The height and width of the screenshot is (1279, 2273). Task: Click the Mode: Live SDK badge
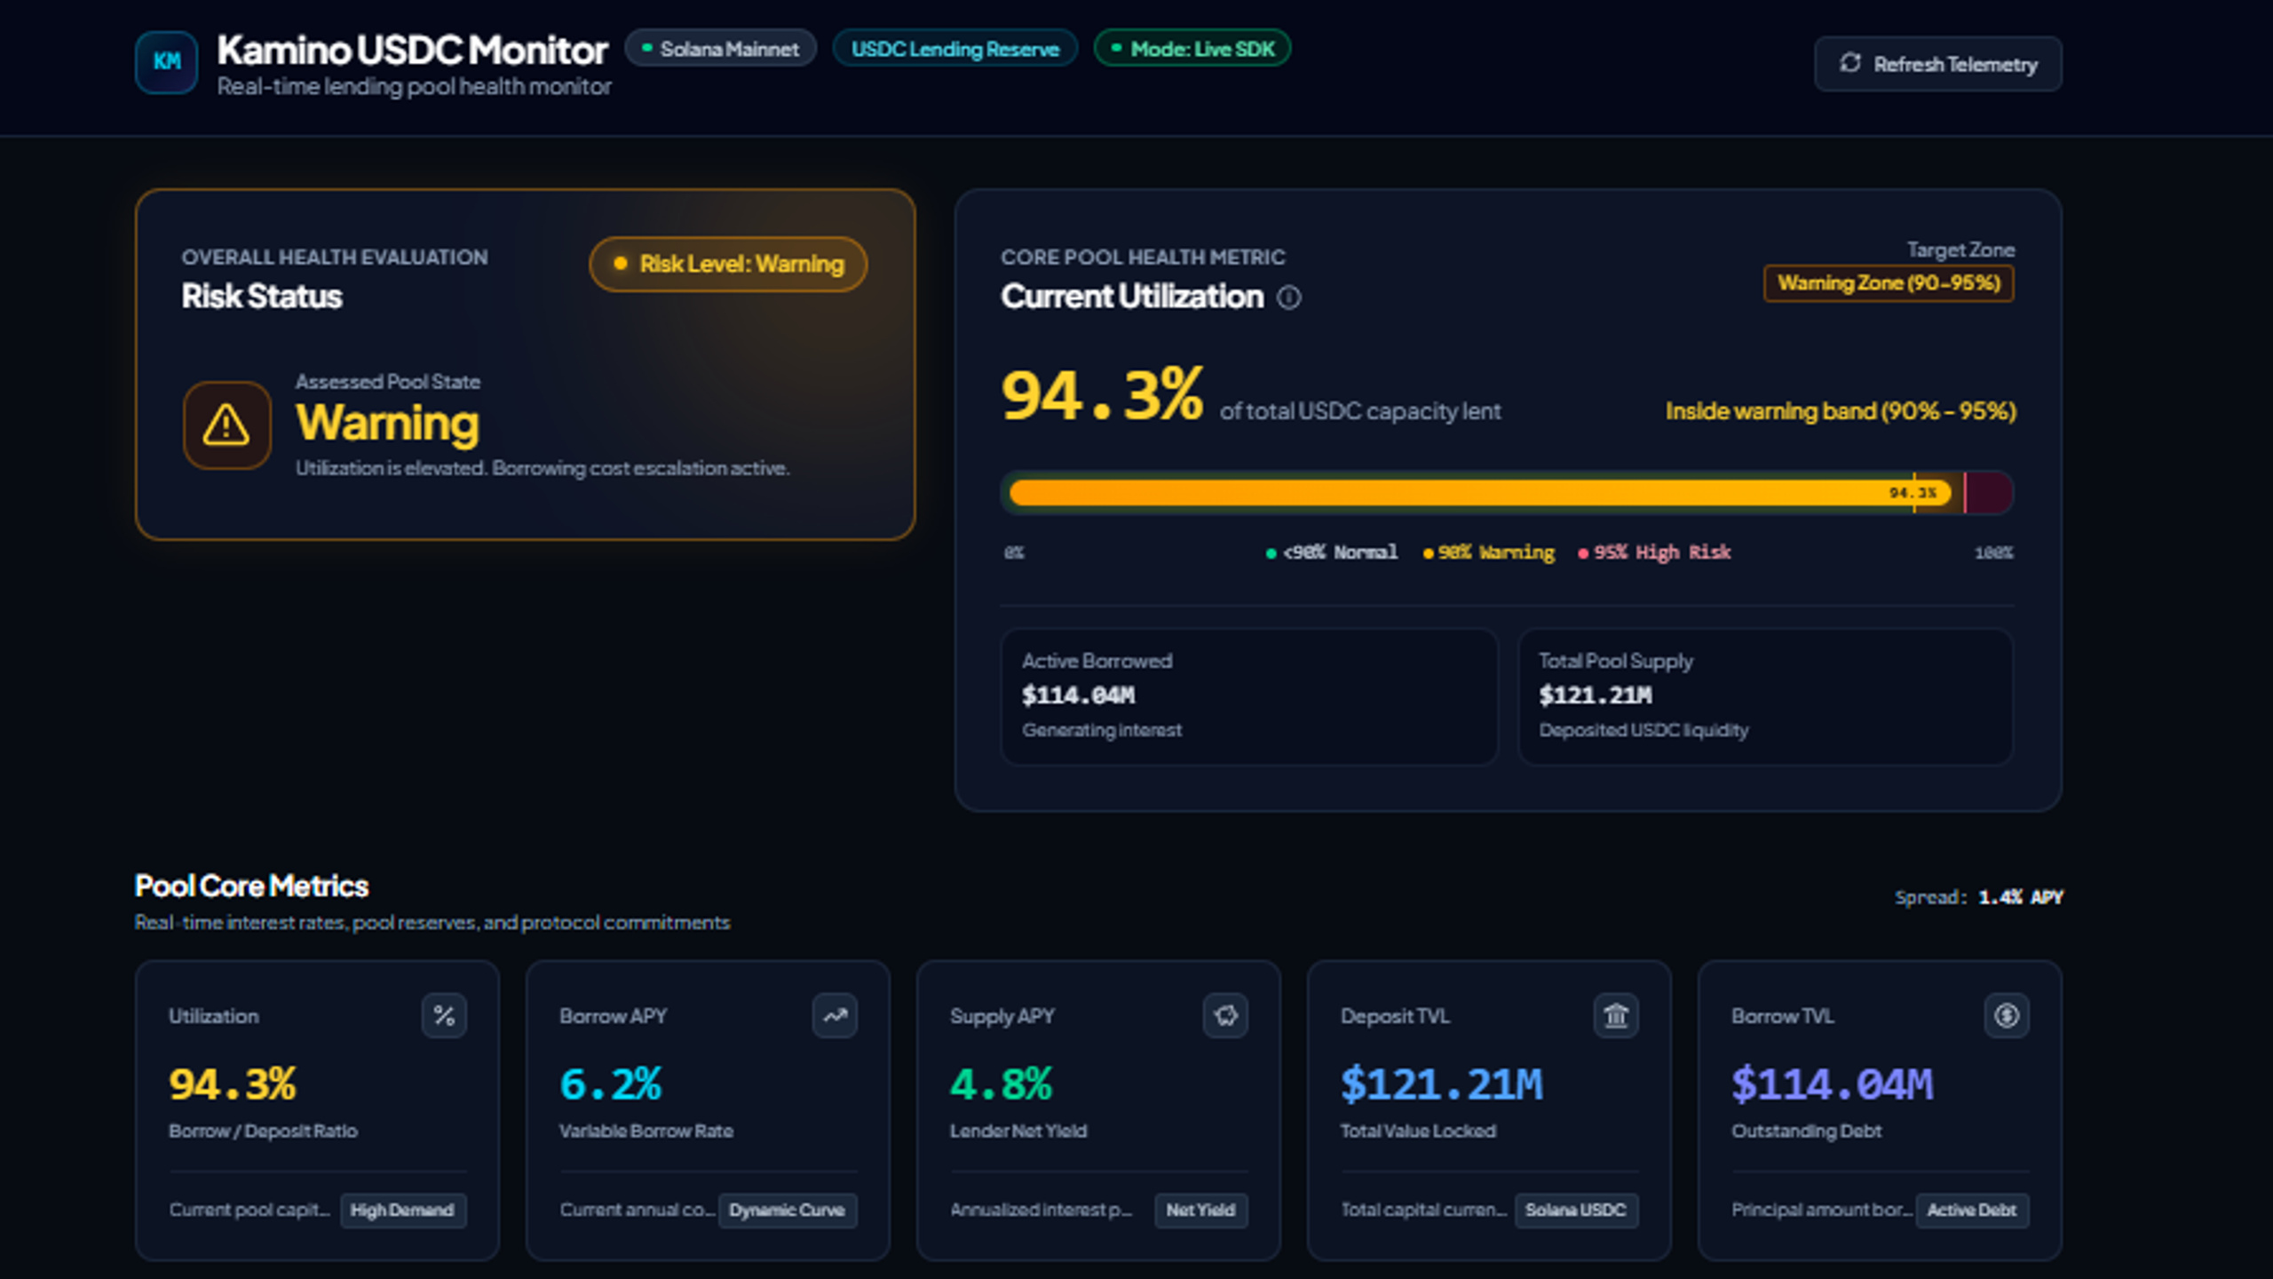pyautogui.click(x=1192, y=49)
